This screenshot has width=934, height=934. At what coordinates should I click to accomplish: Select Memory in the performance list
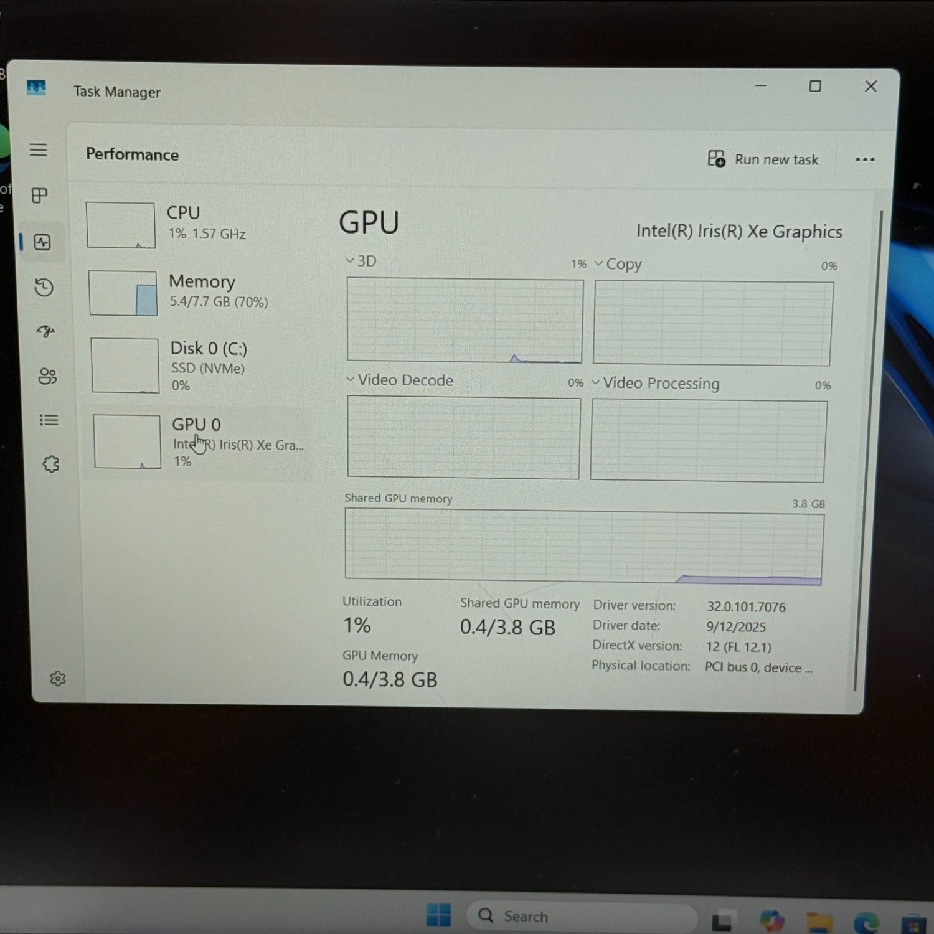(199, 292)
